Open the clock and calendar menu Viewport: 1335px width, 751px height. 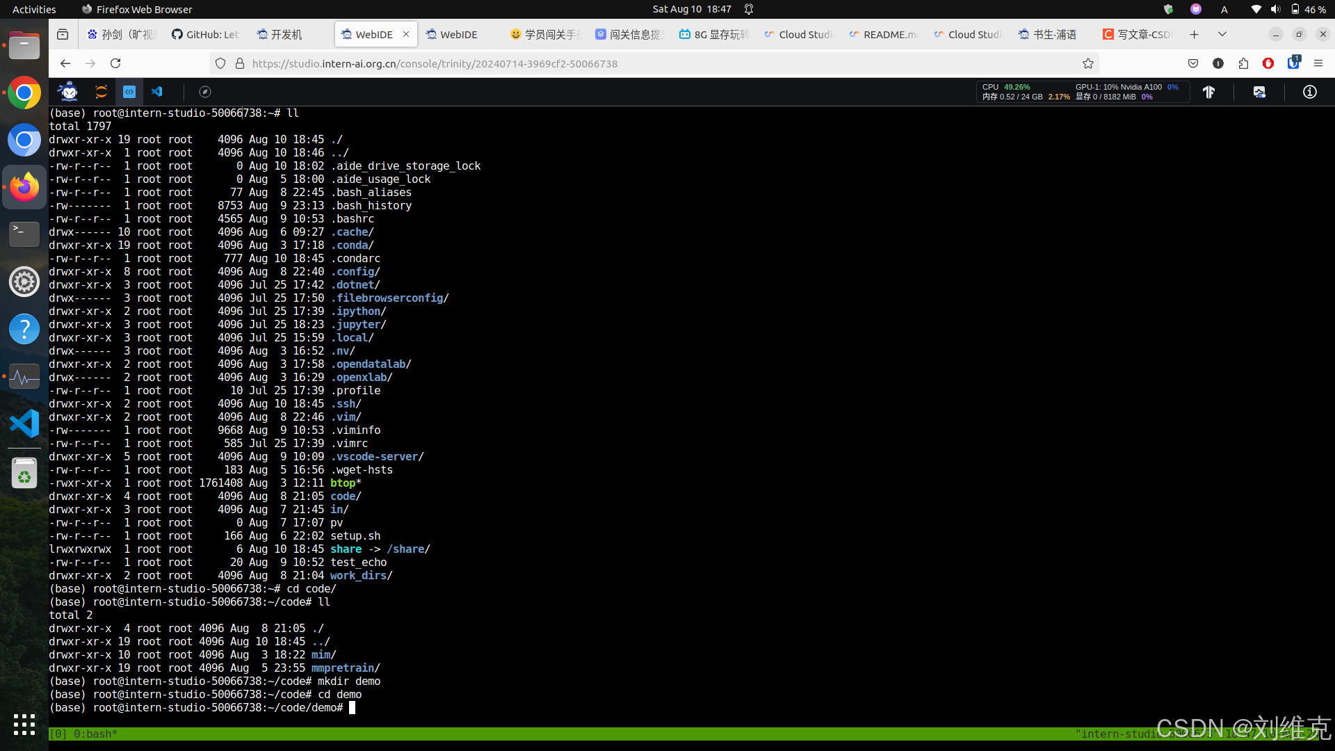tap(691, 9)
